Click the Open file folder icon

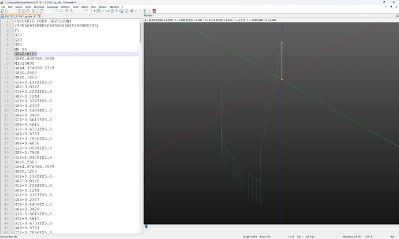point(6,11)
